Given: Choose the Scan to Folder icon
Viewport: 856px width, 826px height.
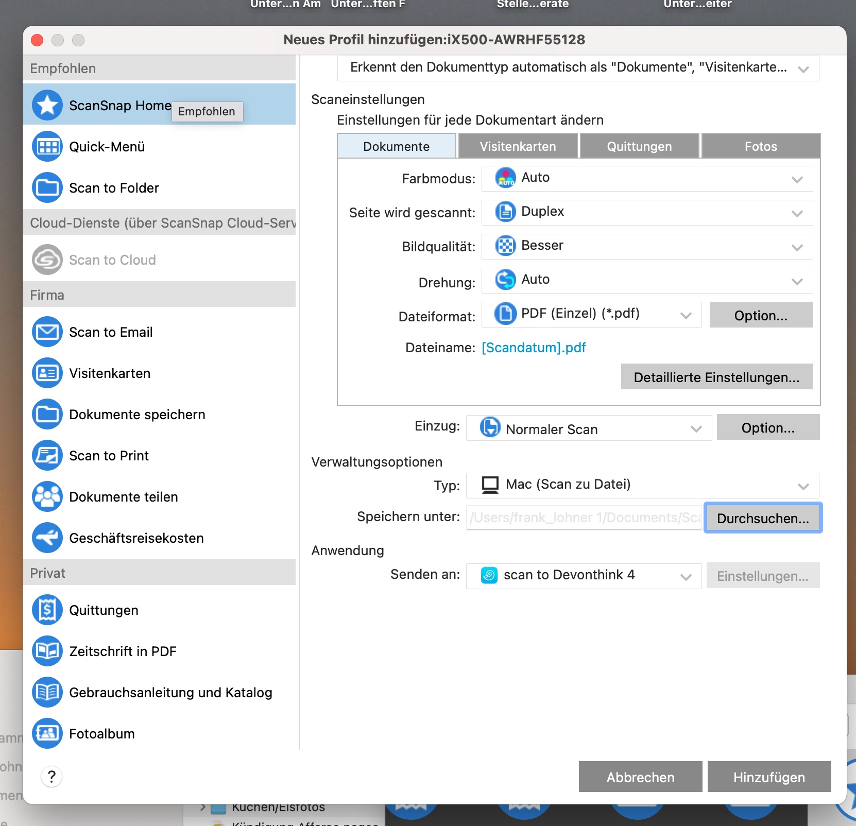Looking at the screenshot, I should click(x=47, y=188).
